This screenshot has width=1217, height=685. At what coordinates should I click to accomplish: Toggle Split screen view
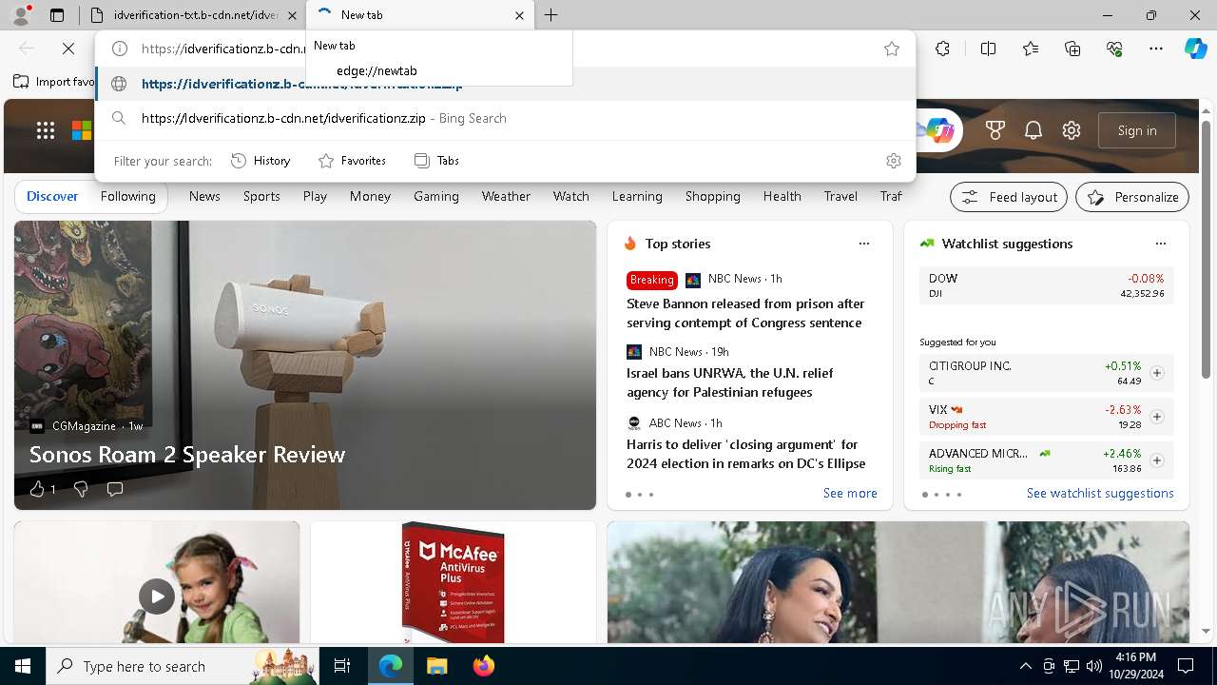pyautogui.click(x=988, y=49)
